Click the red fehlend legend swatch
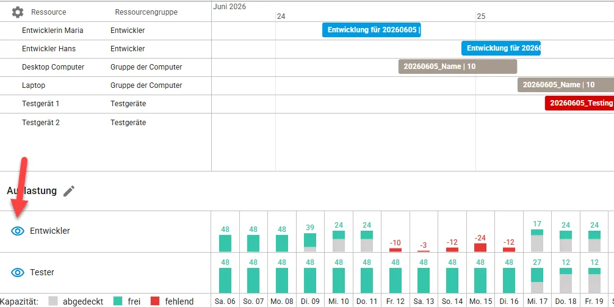Viewport: 614px width, 307px height. click(156, 301)
